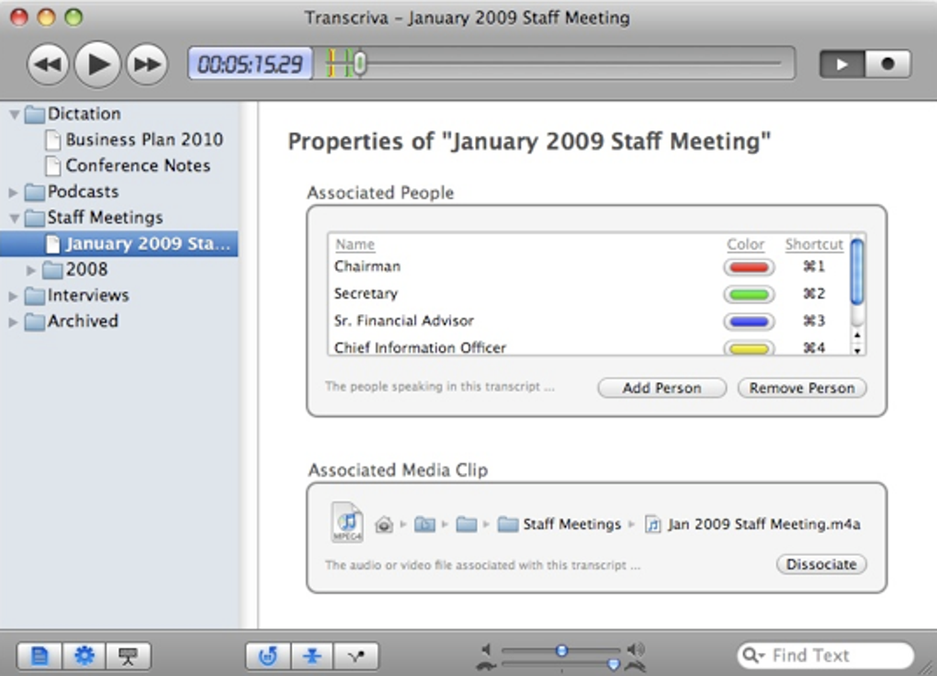
Task: Switch to record mode with the dot button
Action: click(888, 64)
